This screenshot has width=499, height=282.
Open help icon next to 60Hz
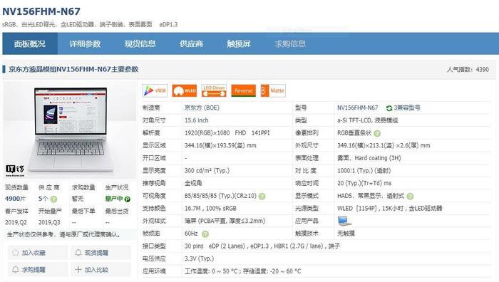pyautogui.click(x=205, y=234)
